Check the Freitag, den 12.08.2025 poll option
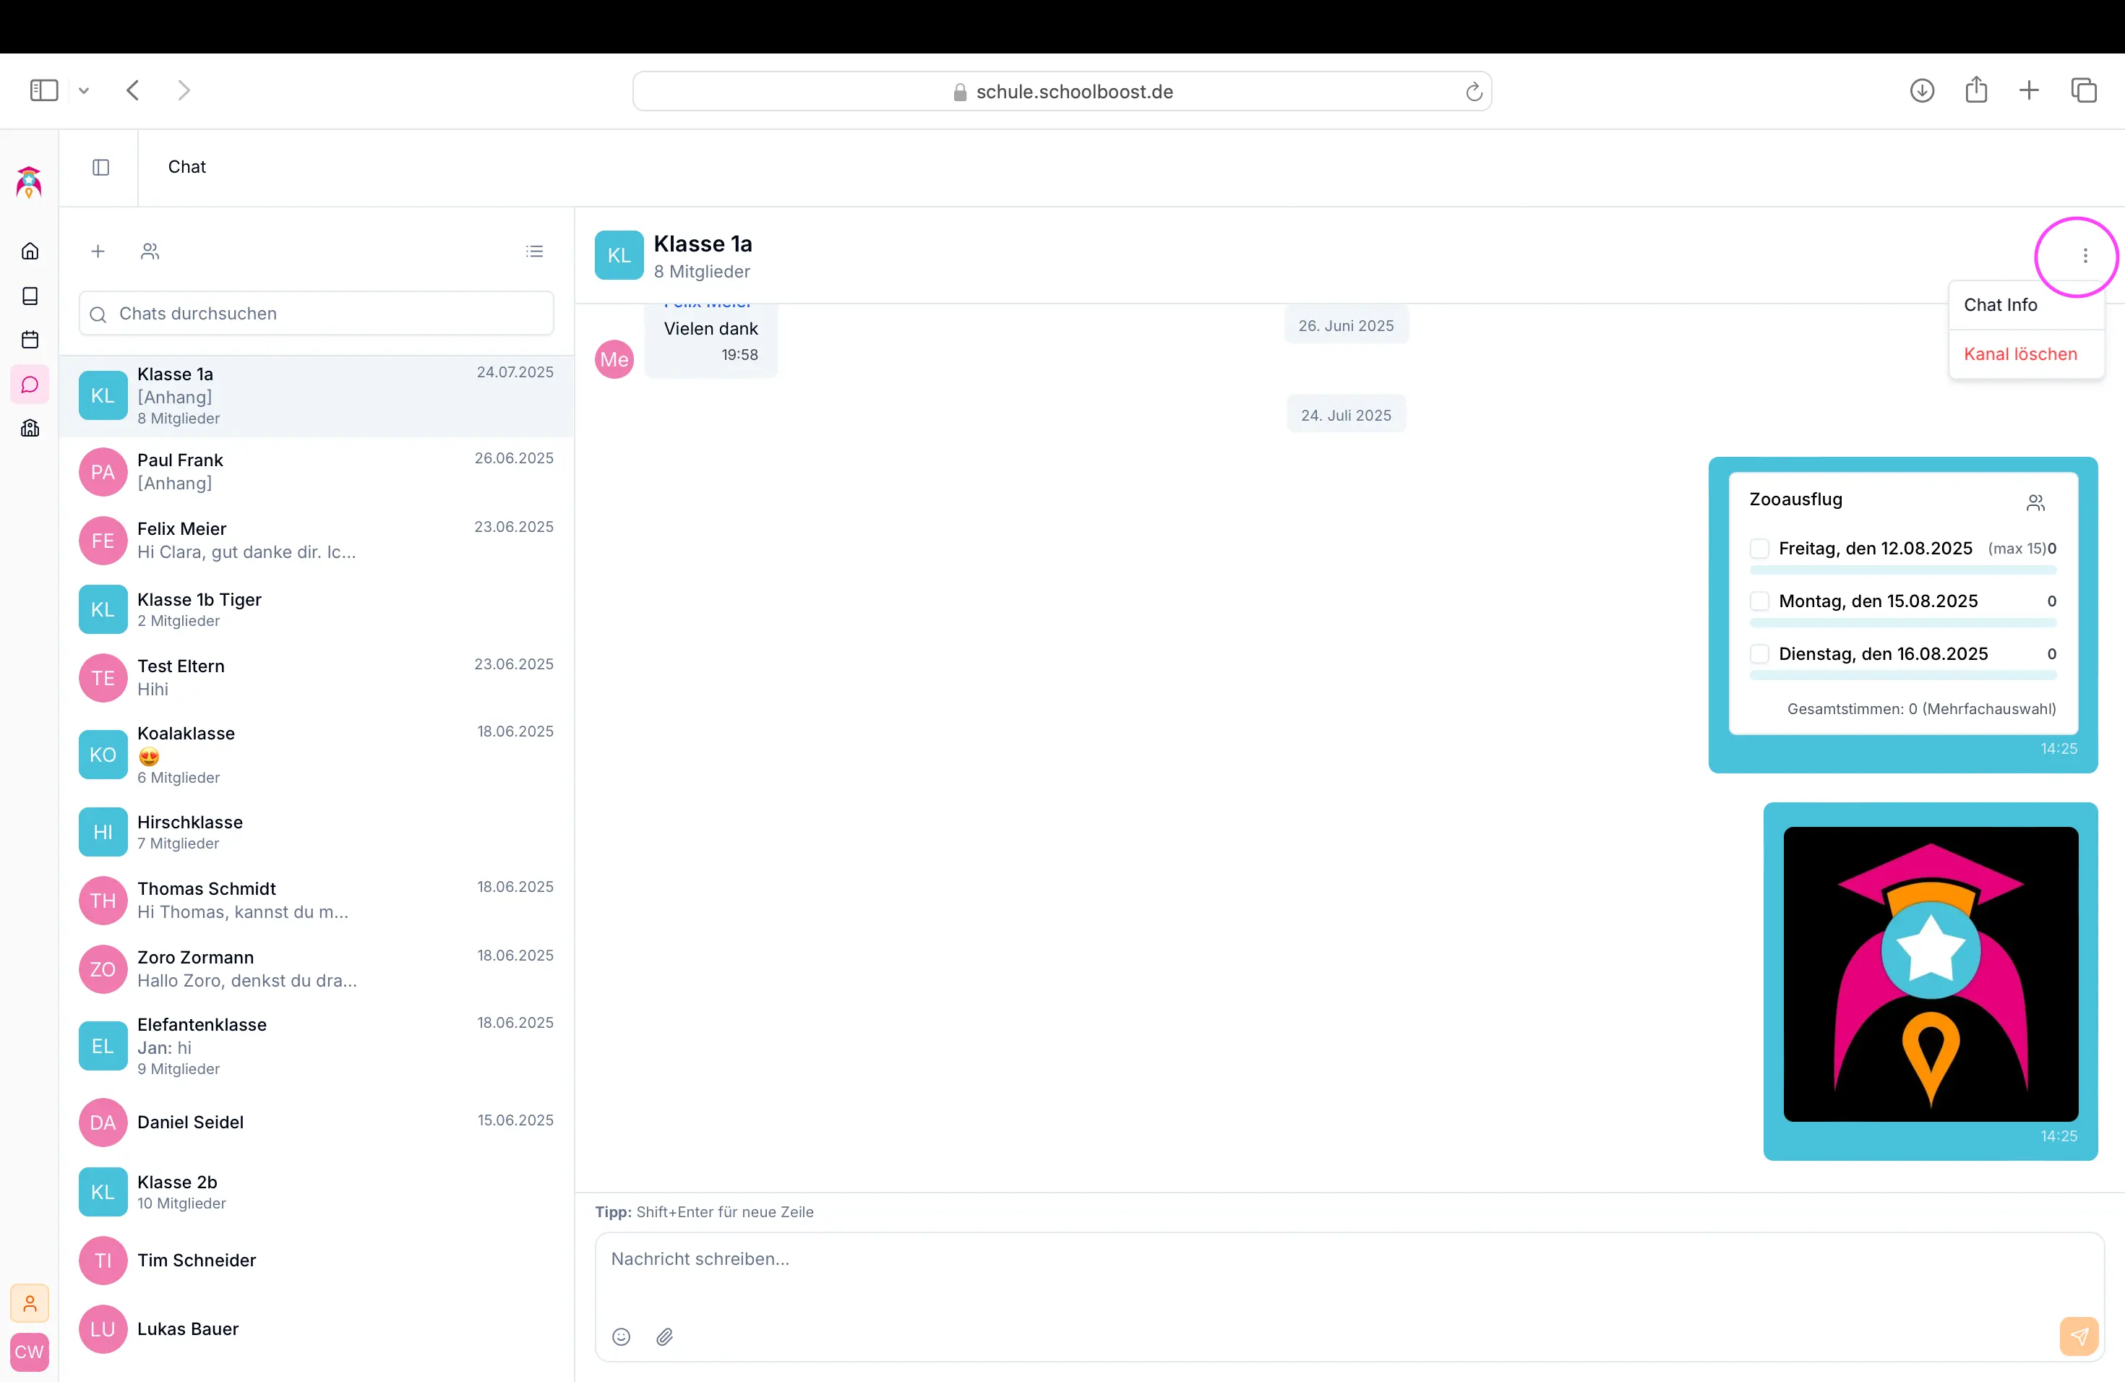2125x1382 pixels. [x=1759, y=548]
